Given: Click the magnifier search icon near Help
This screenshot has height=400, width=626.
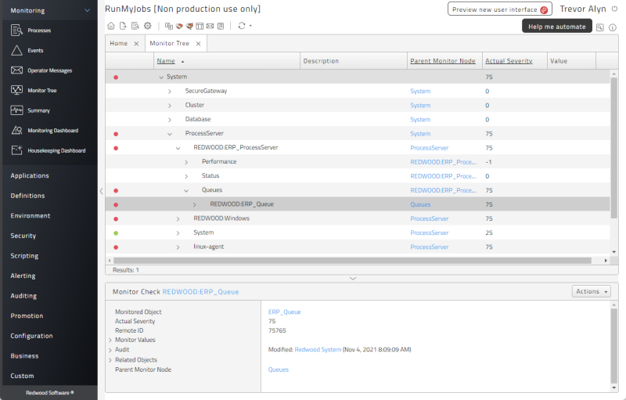Looking at the screenshot, I should (600, 27).
